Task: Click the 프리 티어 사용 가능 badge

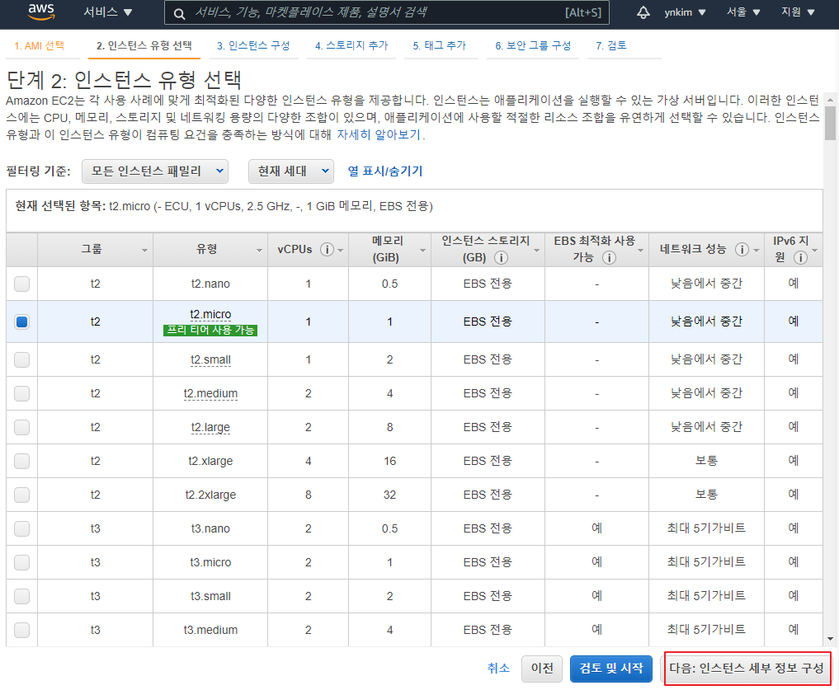Action: click(x=210, y=331)
